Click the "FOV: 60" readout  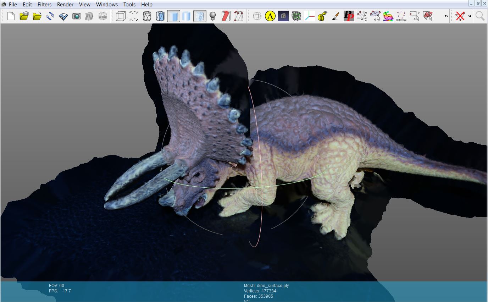(56, 286)
